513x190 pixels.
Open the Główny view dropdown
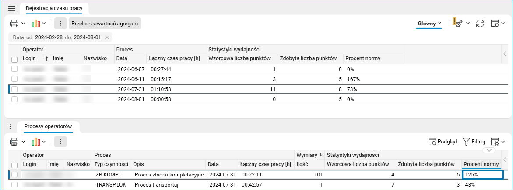(x=429, y=24)
